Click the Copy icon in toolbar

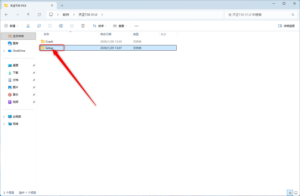[x=39, y=26]
